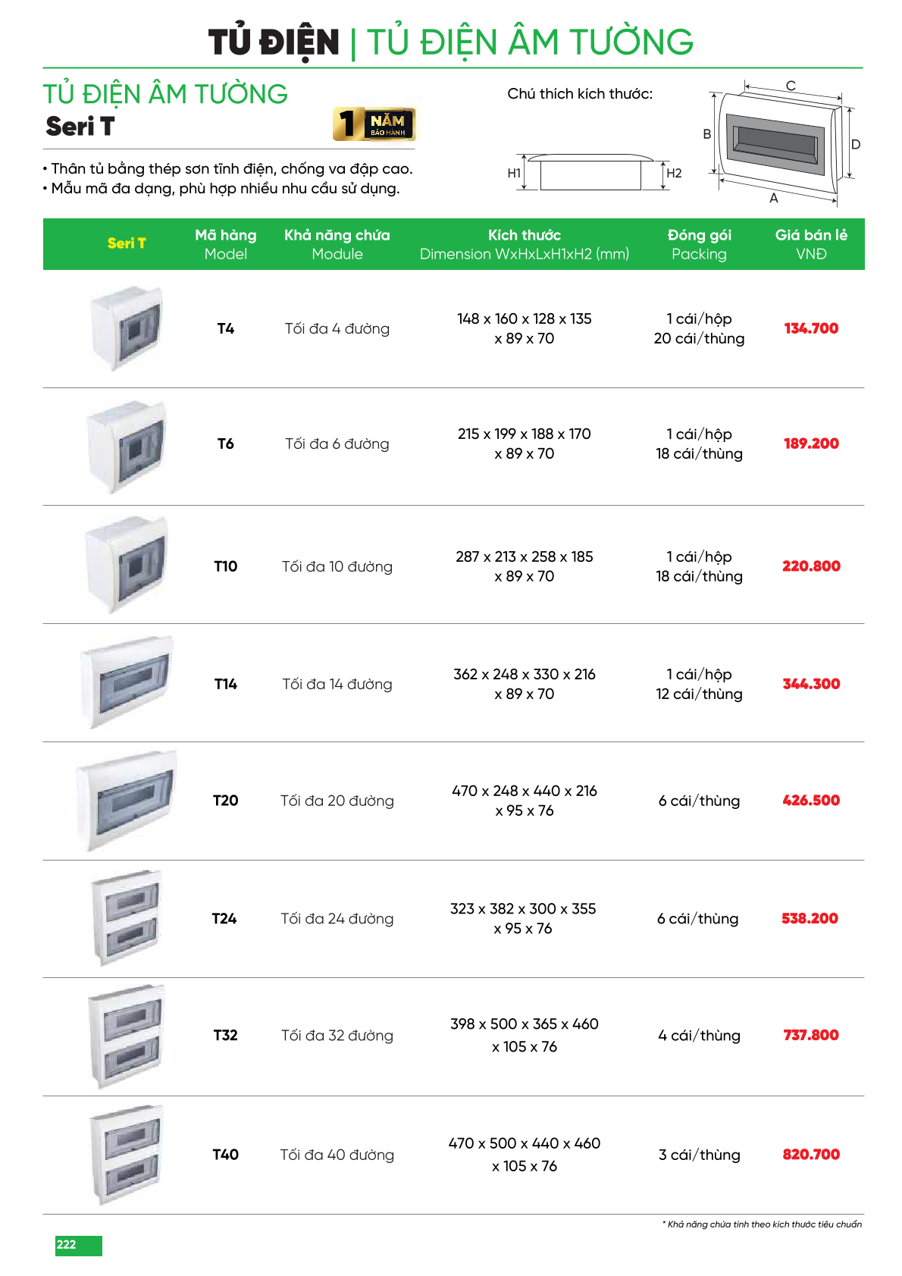
Task: Click the H1/H2 side profile diagram
Action: click(591, 172)
